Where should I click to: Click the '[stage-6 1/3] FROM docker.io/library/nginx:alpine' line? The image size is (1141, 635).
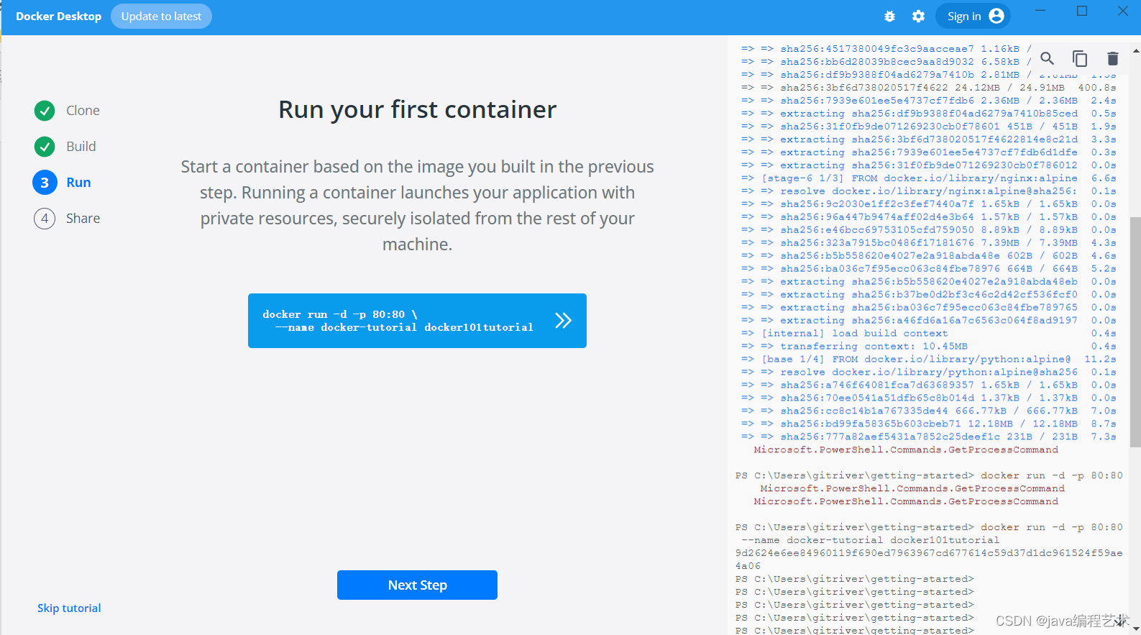coord(929,178)
